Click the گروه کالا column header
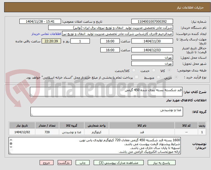Image resolution: width=211 pixels, height=170 pixels. [x=72, y=125]
